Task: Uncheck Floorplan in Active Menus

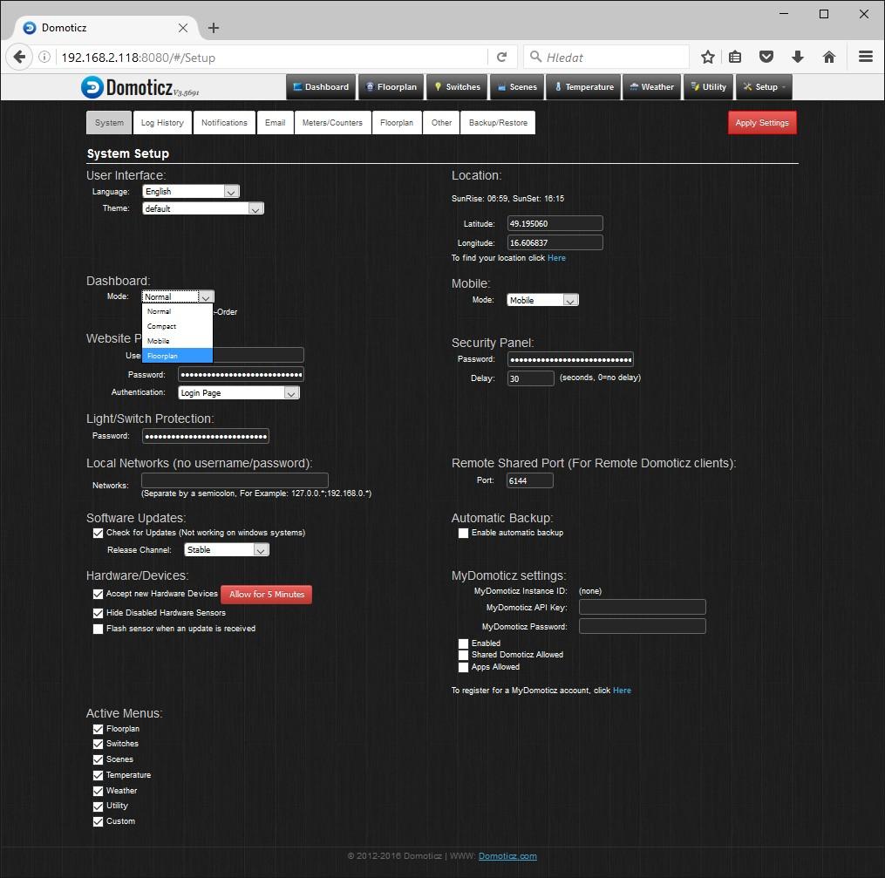Action: point(99,730)
